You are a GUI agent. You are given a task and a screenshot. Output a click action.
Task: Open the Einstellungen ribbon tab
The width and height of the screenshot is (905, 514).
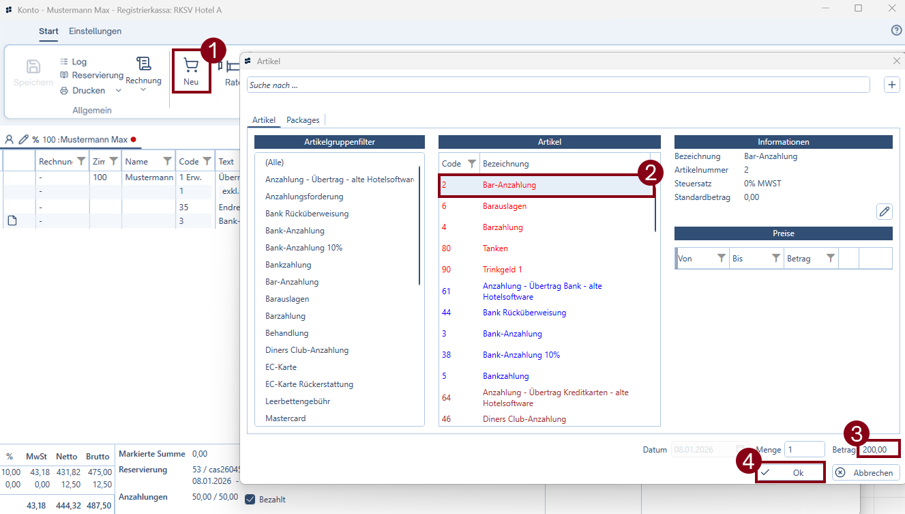(x=95, y=31)
